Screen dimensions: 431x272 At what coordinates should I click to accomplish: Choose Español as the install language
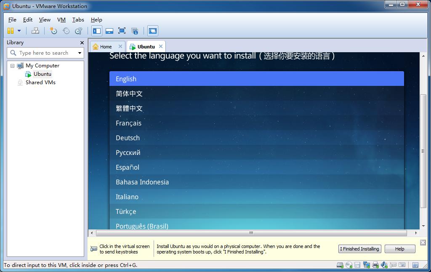[x=257, y=167]
